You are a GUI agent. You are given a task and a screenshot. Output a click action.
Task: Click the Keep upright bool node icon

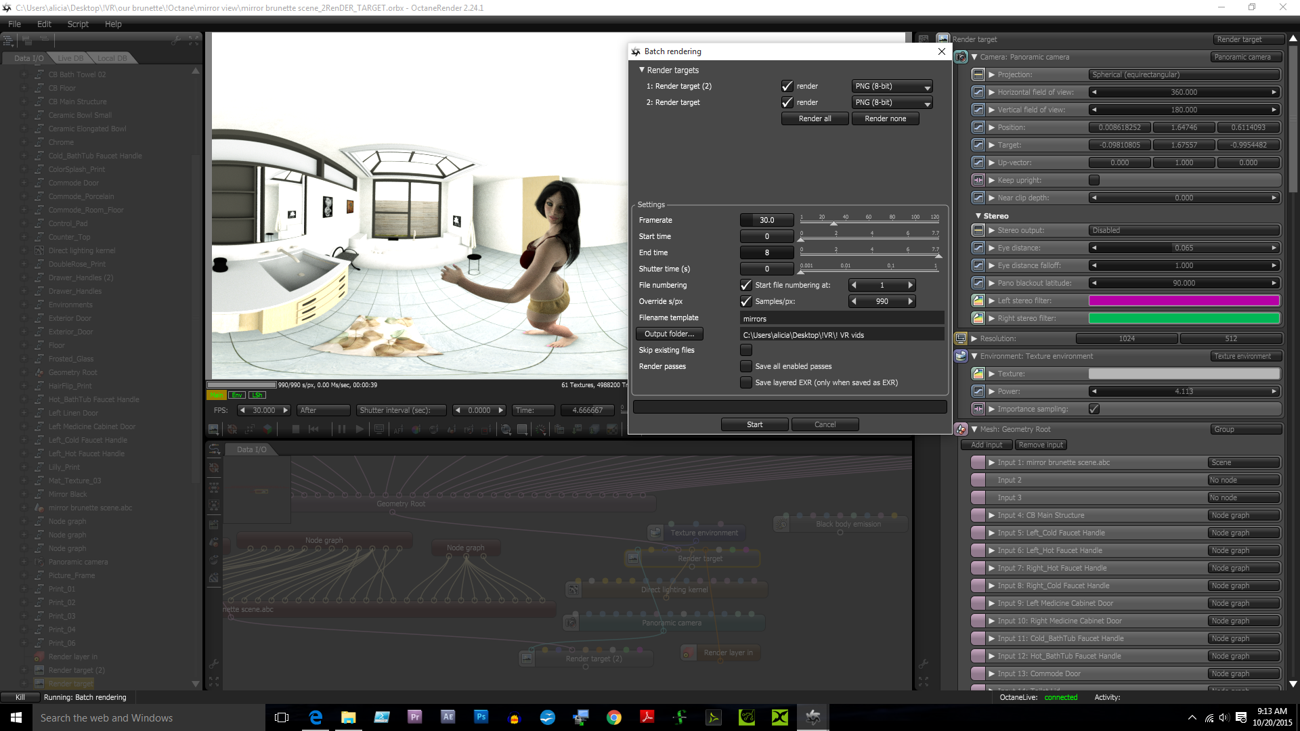978,180
